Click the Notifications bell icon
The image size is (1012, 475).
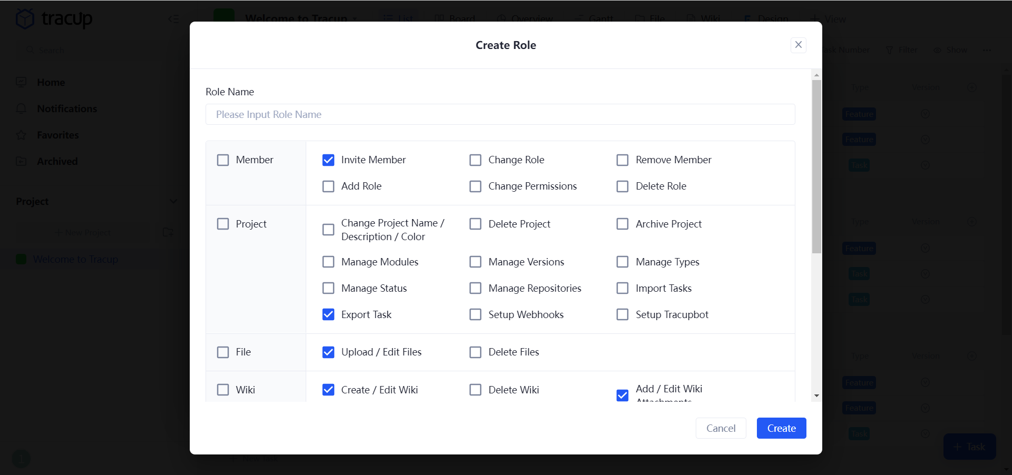[x=21, y=108]
